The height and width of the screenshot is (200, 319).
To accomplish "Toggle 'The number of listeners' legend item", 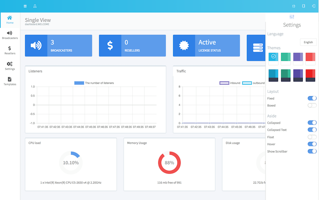I will (x=94, y=83).
